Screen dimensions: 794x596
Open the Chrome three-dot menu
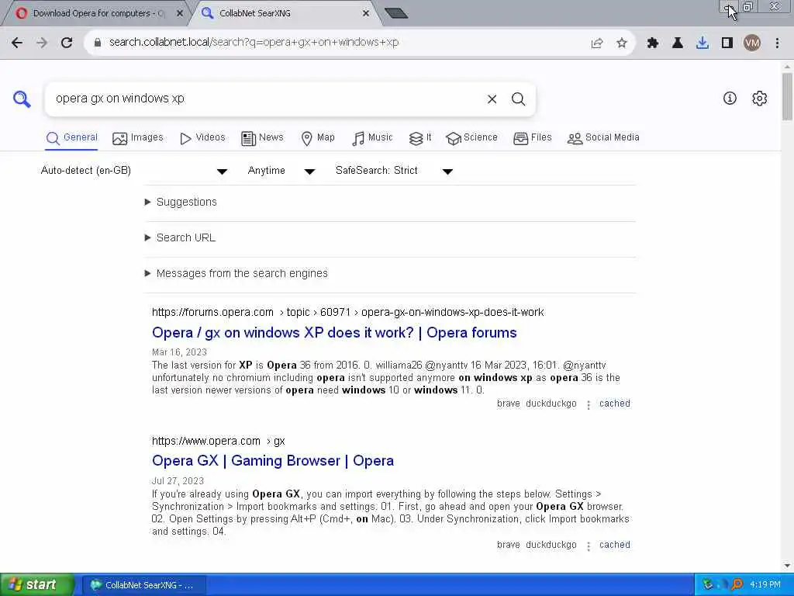pos(777,43)
